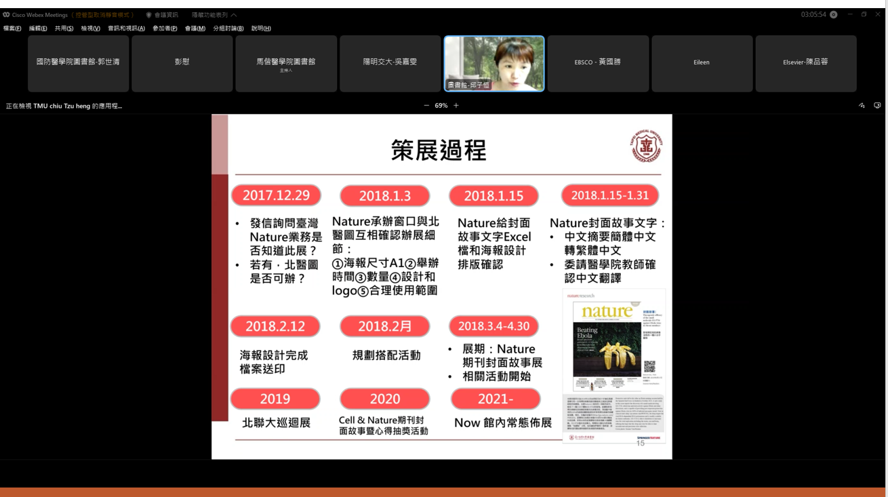This screenshot has width=888, height=497.
Task: Click the 2018.1.15-1.31 date pill
Action: coord(610,195)
